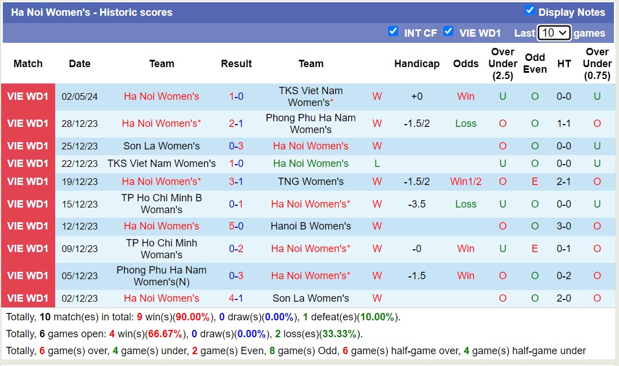Uncheck the INT CF filter checkbox

(x=393, y=31)
